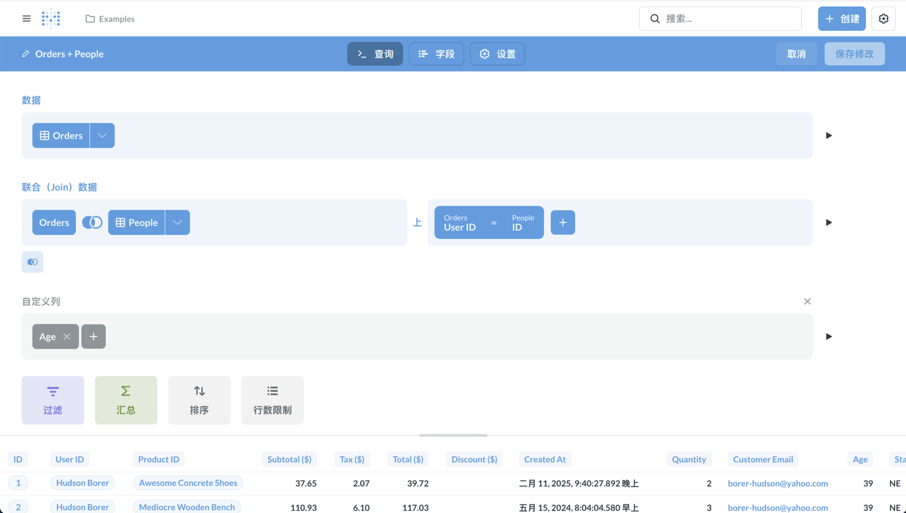Remove the Age custom column

67,336
